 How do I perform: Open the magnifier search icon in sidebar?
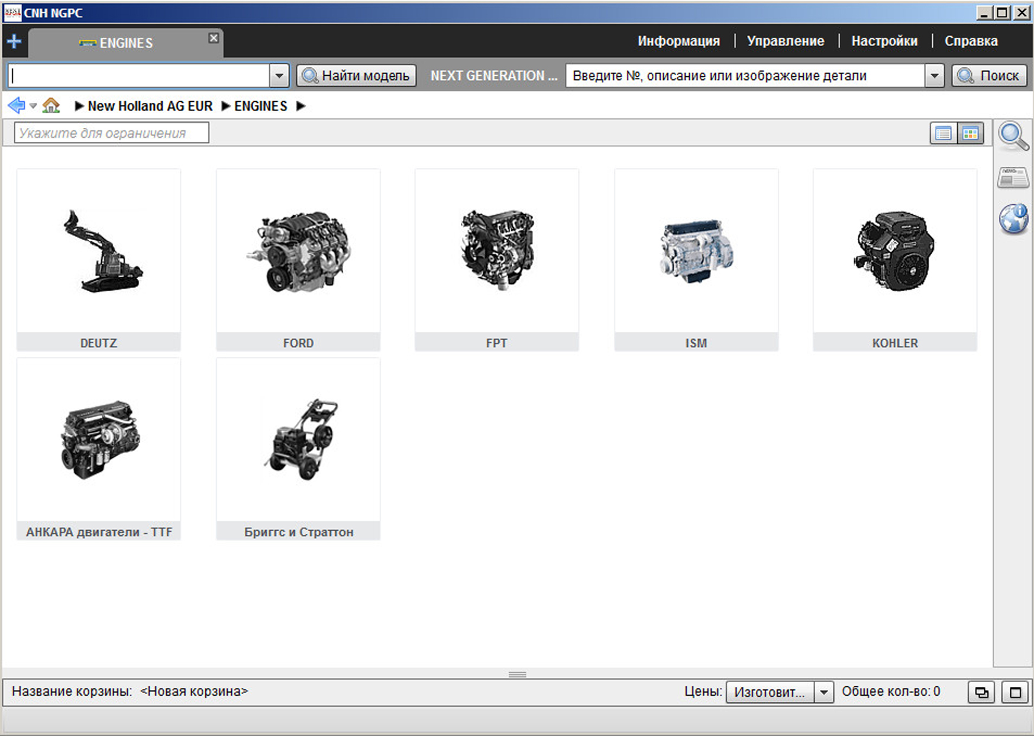(1013, 135)
